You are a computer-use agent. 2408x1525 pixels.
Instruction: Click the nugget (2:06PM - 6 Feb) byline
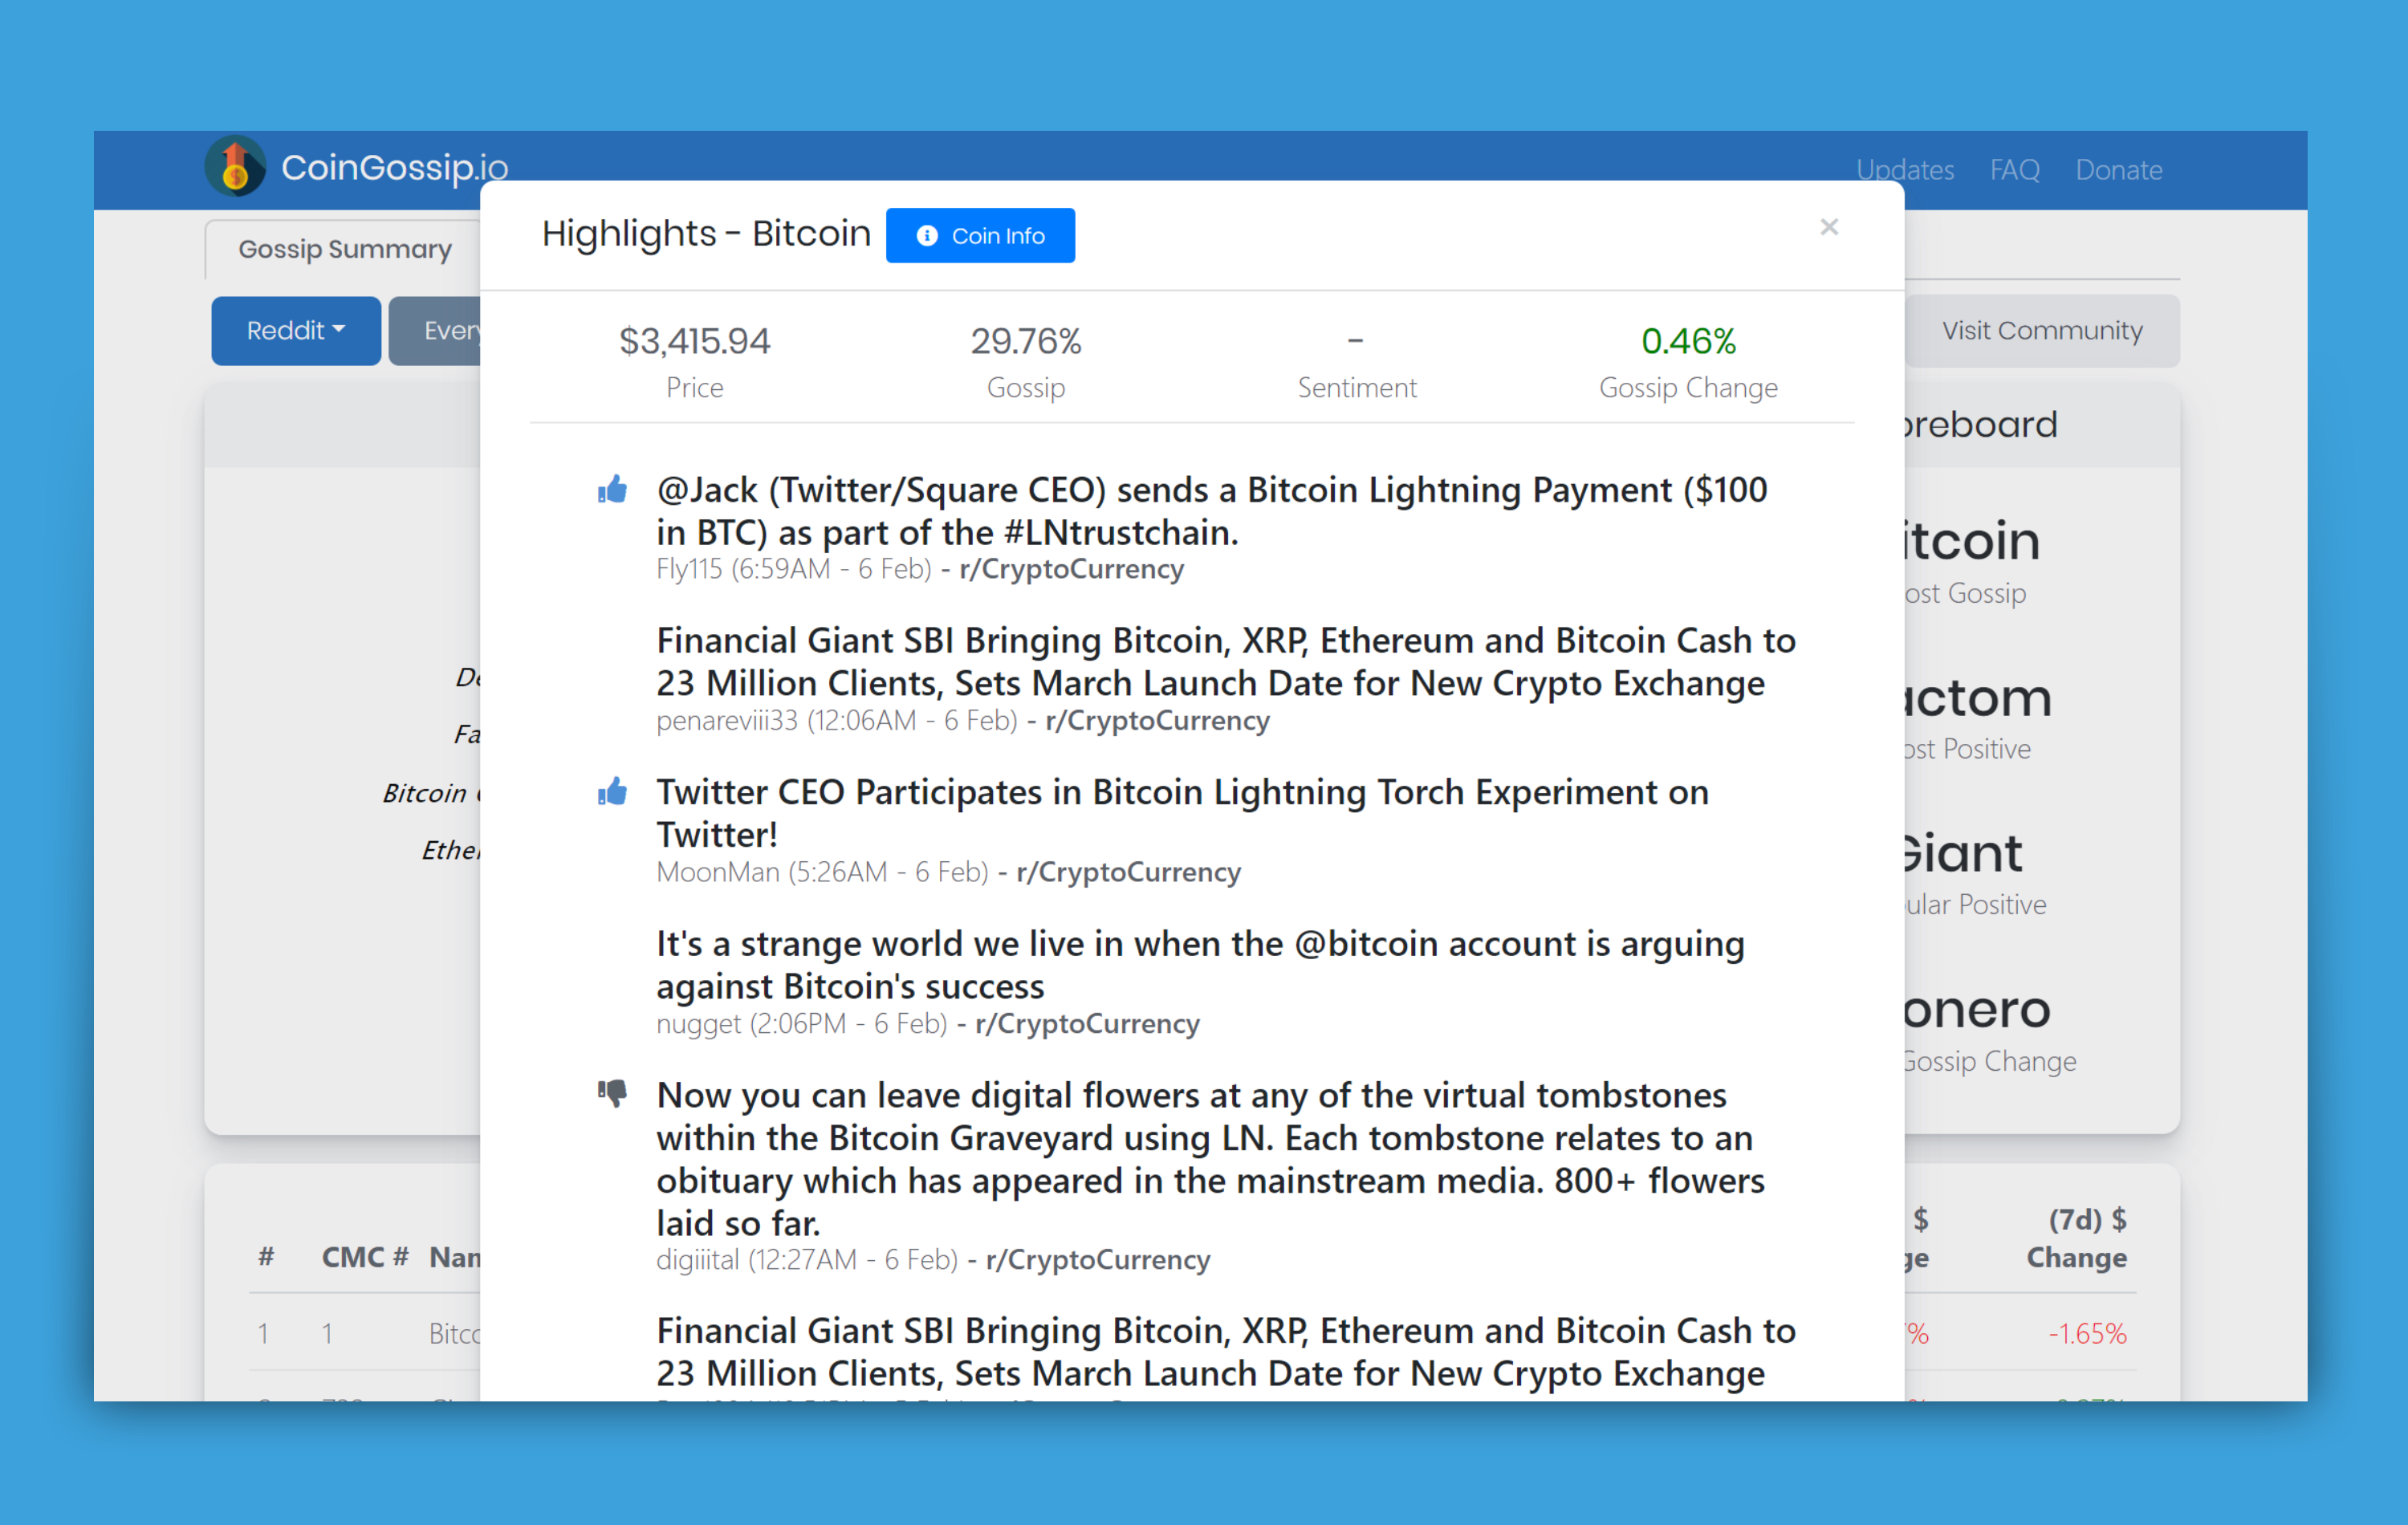(x=802, y=1024)
